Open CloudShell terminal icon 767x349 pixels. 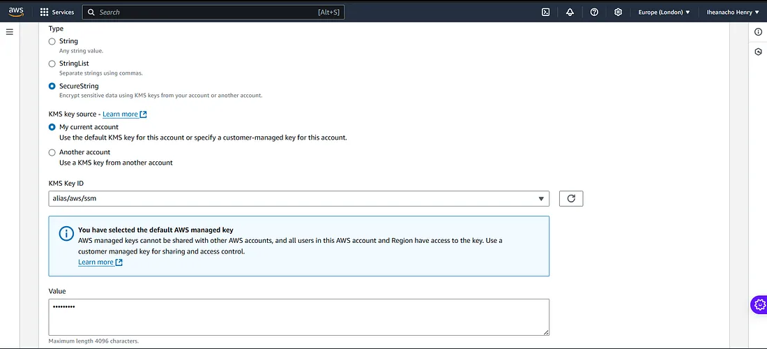pos(546,13)
